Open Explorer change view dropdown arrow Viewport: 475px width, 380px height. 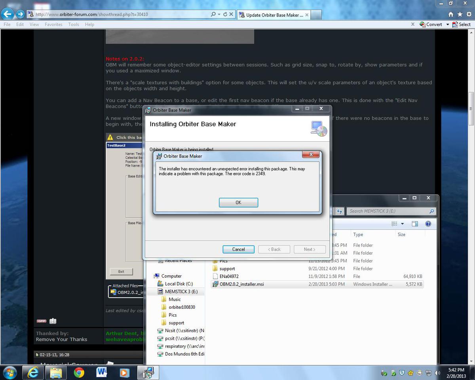pos(403,224)
